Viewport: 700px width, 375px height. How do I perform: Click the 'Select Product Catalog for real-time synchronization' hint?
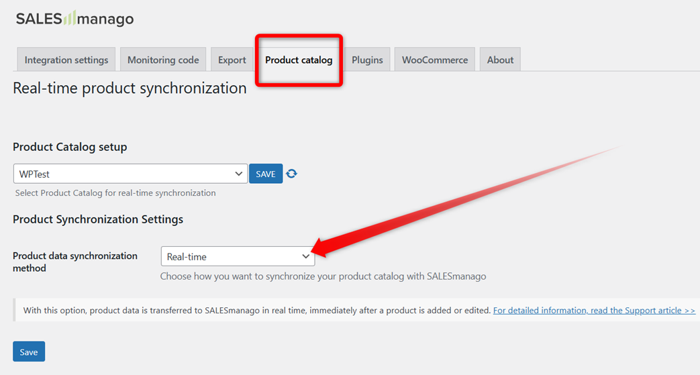tap(115, 193)
